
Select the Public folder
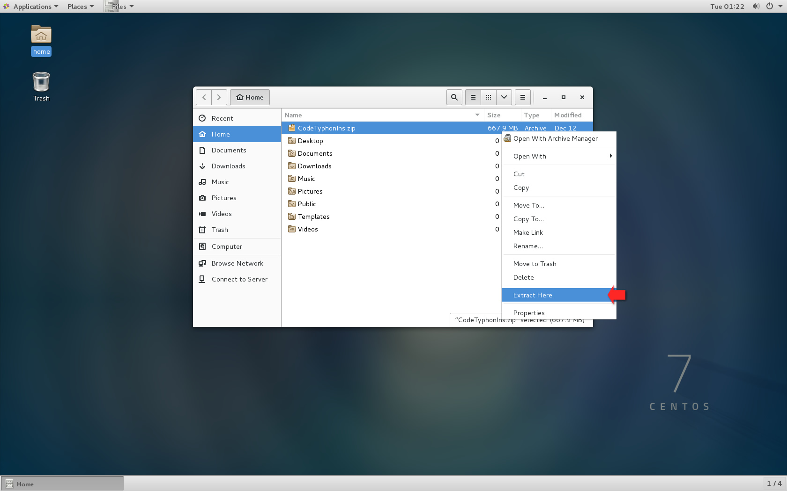pyautogui.click(x=392, y=204)
